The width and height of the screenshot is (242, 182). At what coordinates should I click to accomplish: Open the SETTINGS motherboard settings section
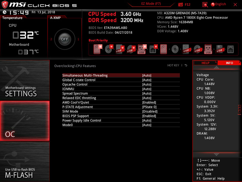[25, 80]
